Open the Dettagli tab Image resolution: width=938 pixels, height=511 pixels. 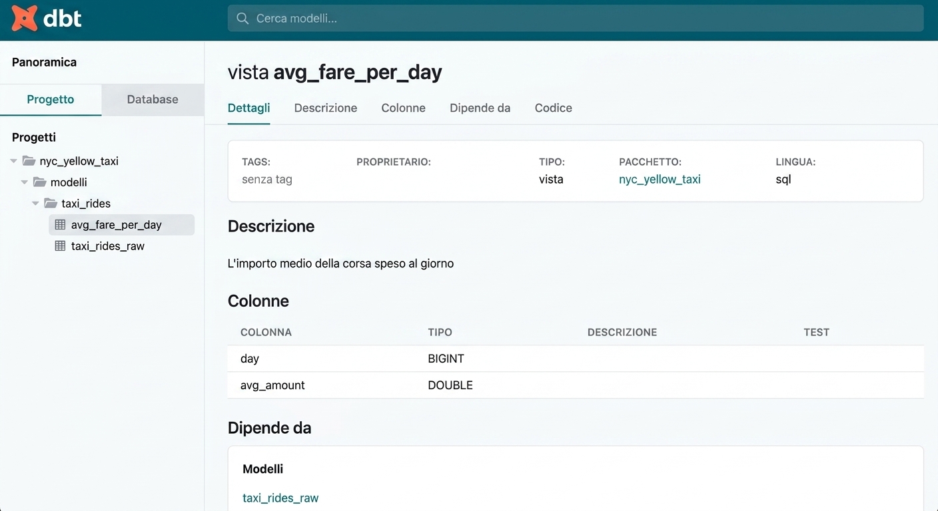point(249,108)
